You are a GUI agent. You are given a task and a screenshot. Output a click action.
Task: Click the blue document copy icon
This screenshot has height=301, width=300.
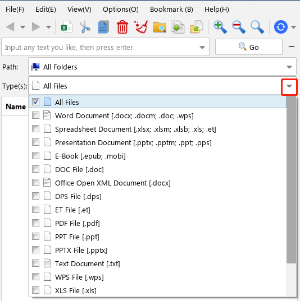click(x=103, y=27)
